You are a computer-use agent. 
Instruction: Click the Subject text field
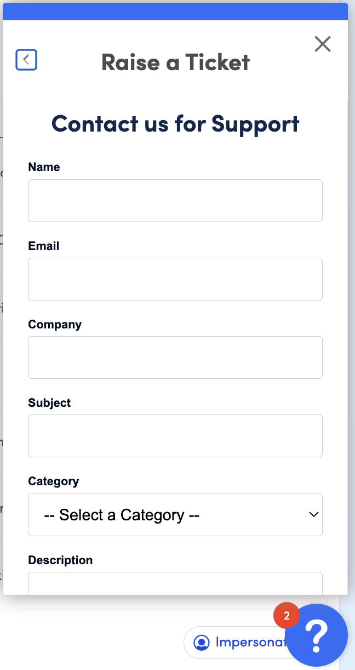click(175, 436)
